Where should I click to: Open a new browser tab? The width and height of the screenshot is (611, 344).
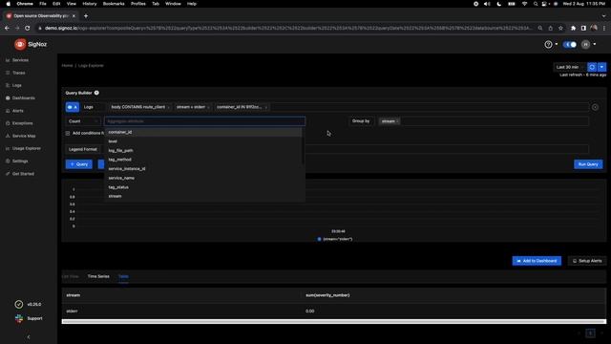86,16
